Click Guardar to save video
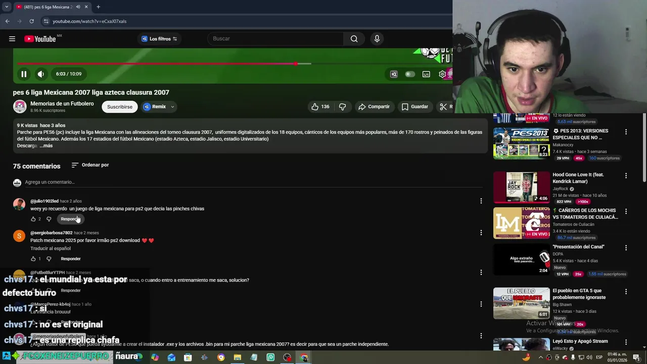The height and width of the screenshot is (364, 647). pos(414,107)
